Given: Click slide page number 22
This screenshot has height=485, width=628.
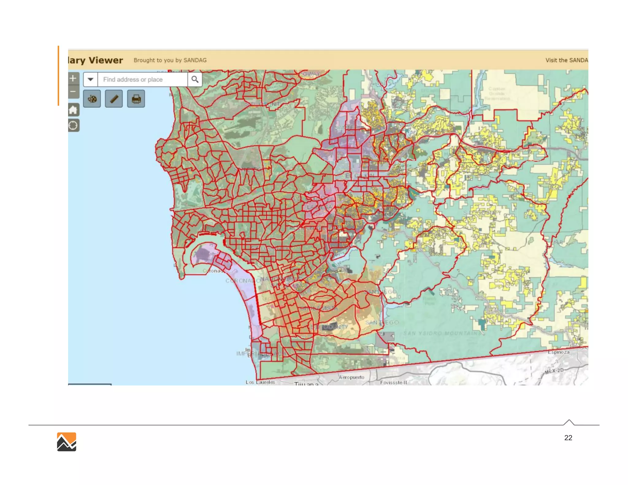Looking at the screenshot, I should 568,438.
